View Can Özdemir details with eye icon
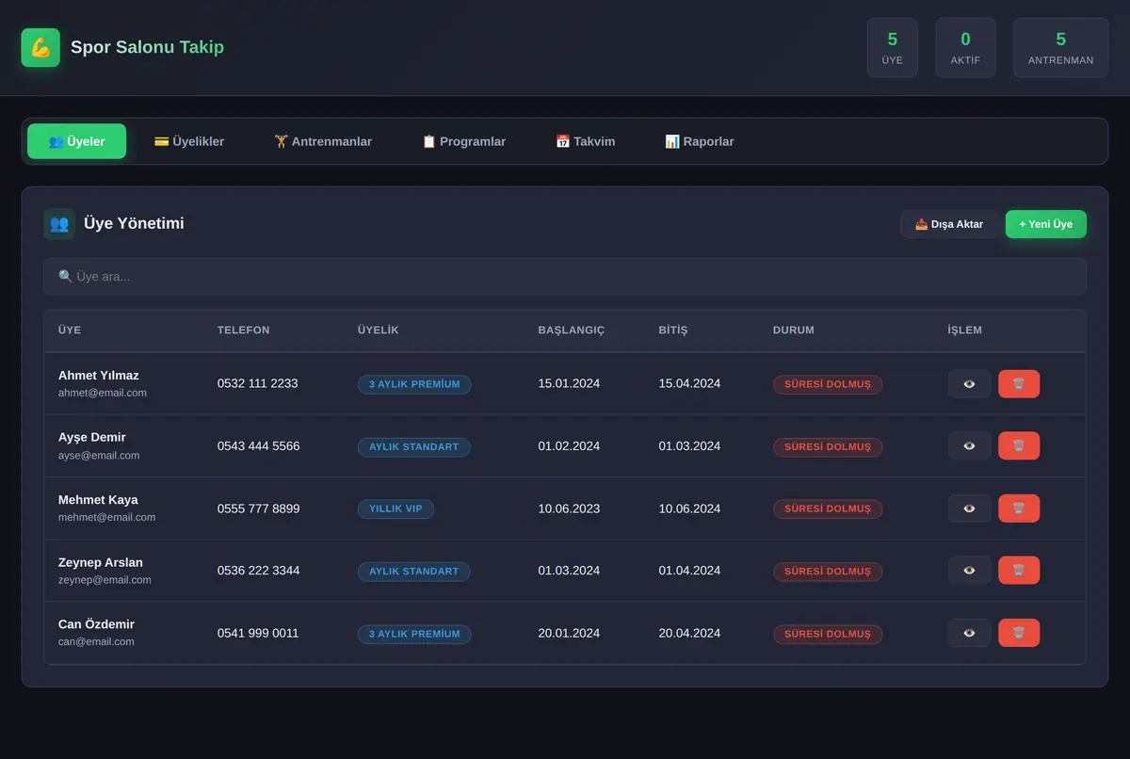1130x759 pixels. tap(969, 633)
